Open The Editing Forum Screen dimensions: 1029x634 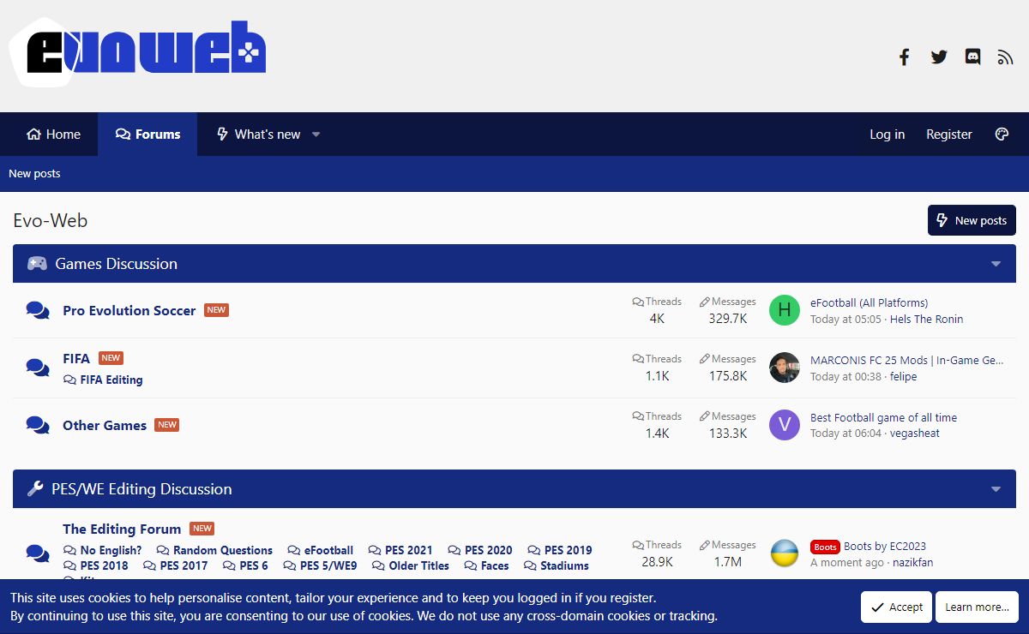pyautogui.click(x=122, y=529)
